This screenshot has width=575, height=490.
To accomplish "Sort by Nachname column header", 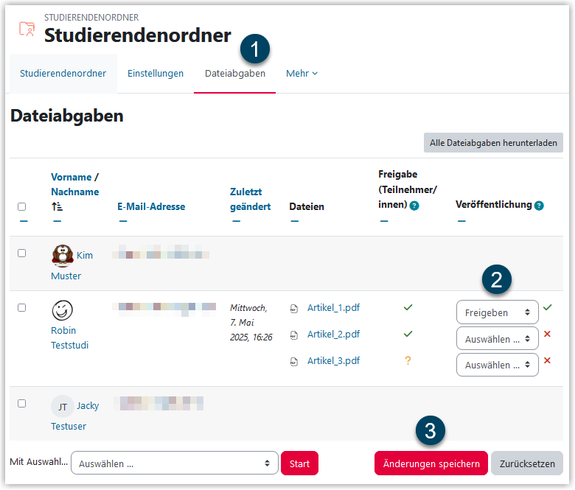I will (x=75, y=192).
